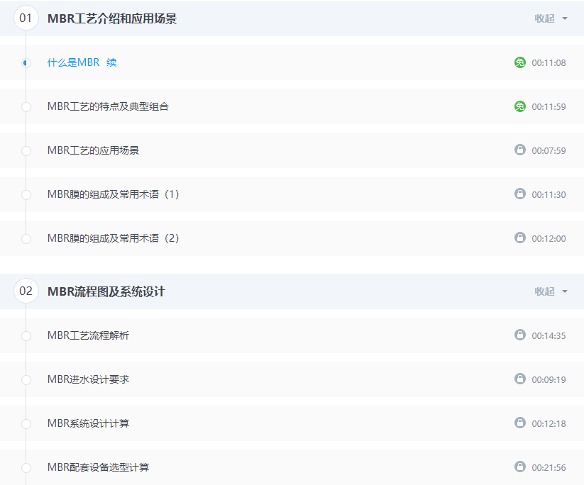Viewport: 584px width, 485px height.
Task: Open the lesson 什么是MBR 续
Action: click(82, 62)
